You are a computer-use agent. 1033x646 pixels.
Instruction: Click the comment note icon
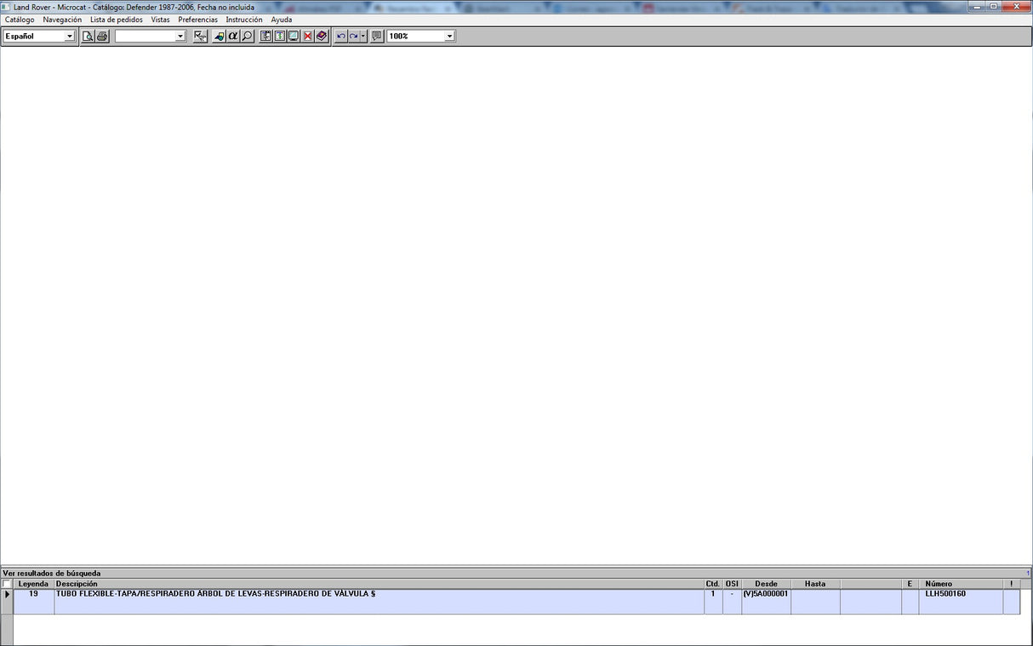(x=377, y=37)
